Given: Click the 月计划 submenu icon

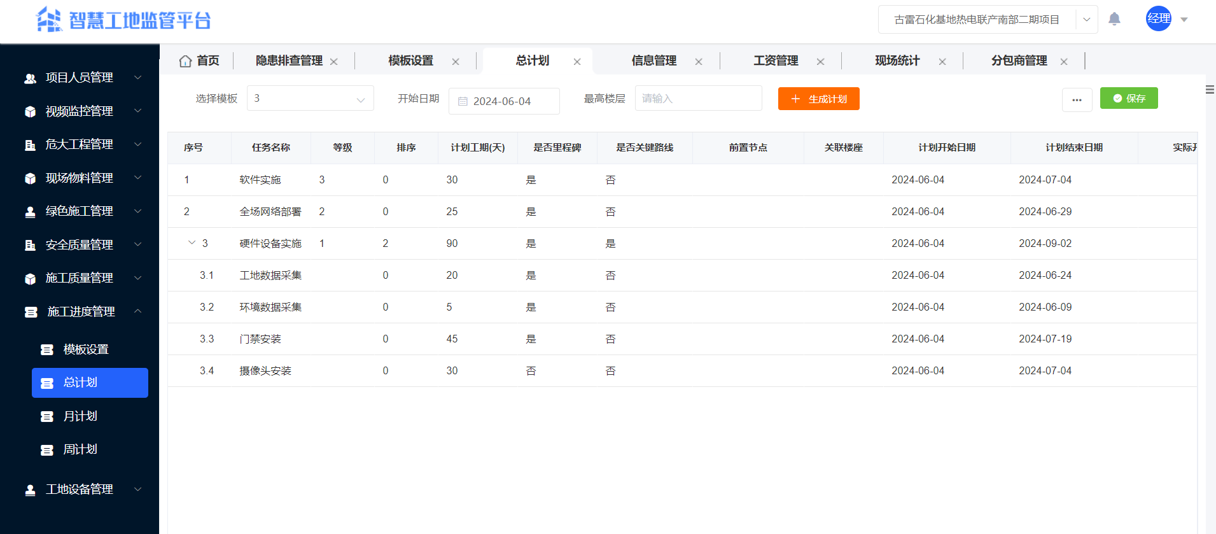Looking at the screenshot, I should click(x=47, y=416).
